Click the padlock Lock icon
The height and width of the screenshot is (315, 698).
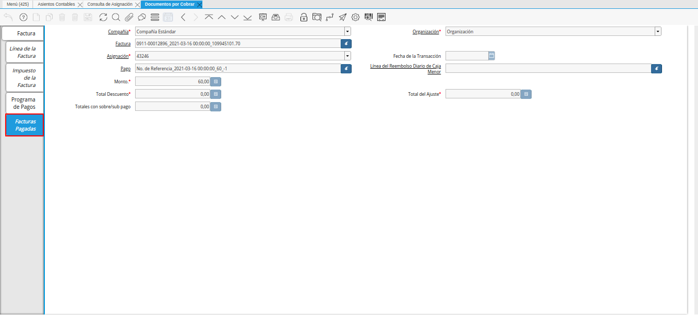304,17
